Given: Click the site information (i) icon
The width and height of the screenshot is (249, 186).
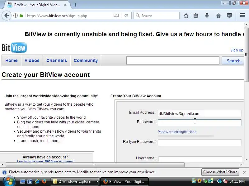Looking at the screenshot, I should click(15, 15).
